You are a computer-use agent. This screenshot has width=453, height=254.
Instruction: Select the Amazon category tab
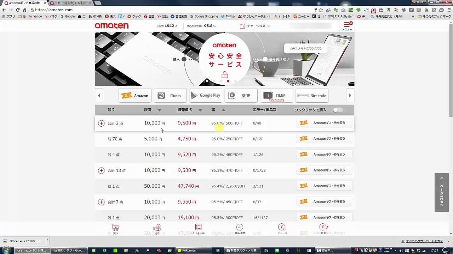point(135,96)
